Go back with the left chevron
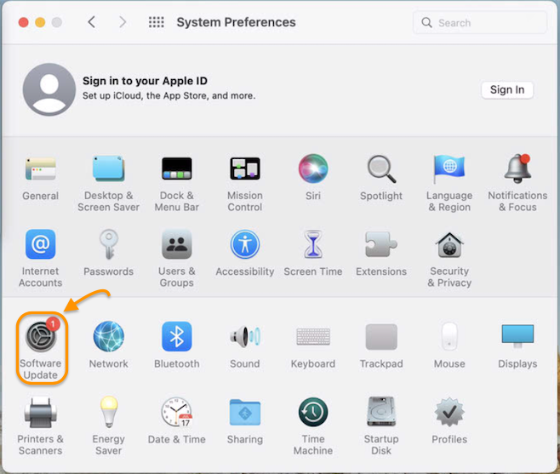Viewport: 560px width, 474px height. point(91,22)
